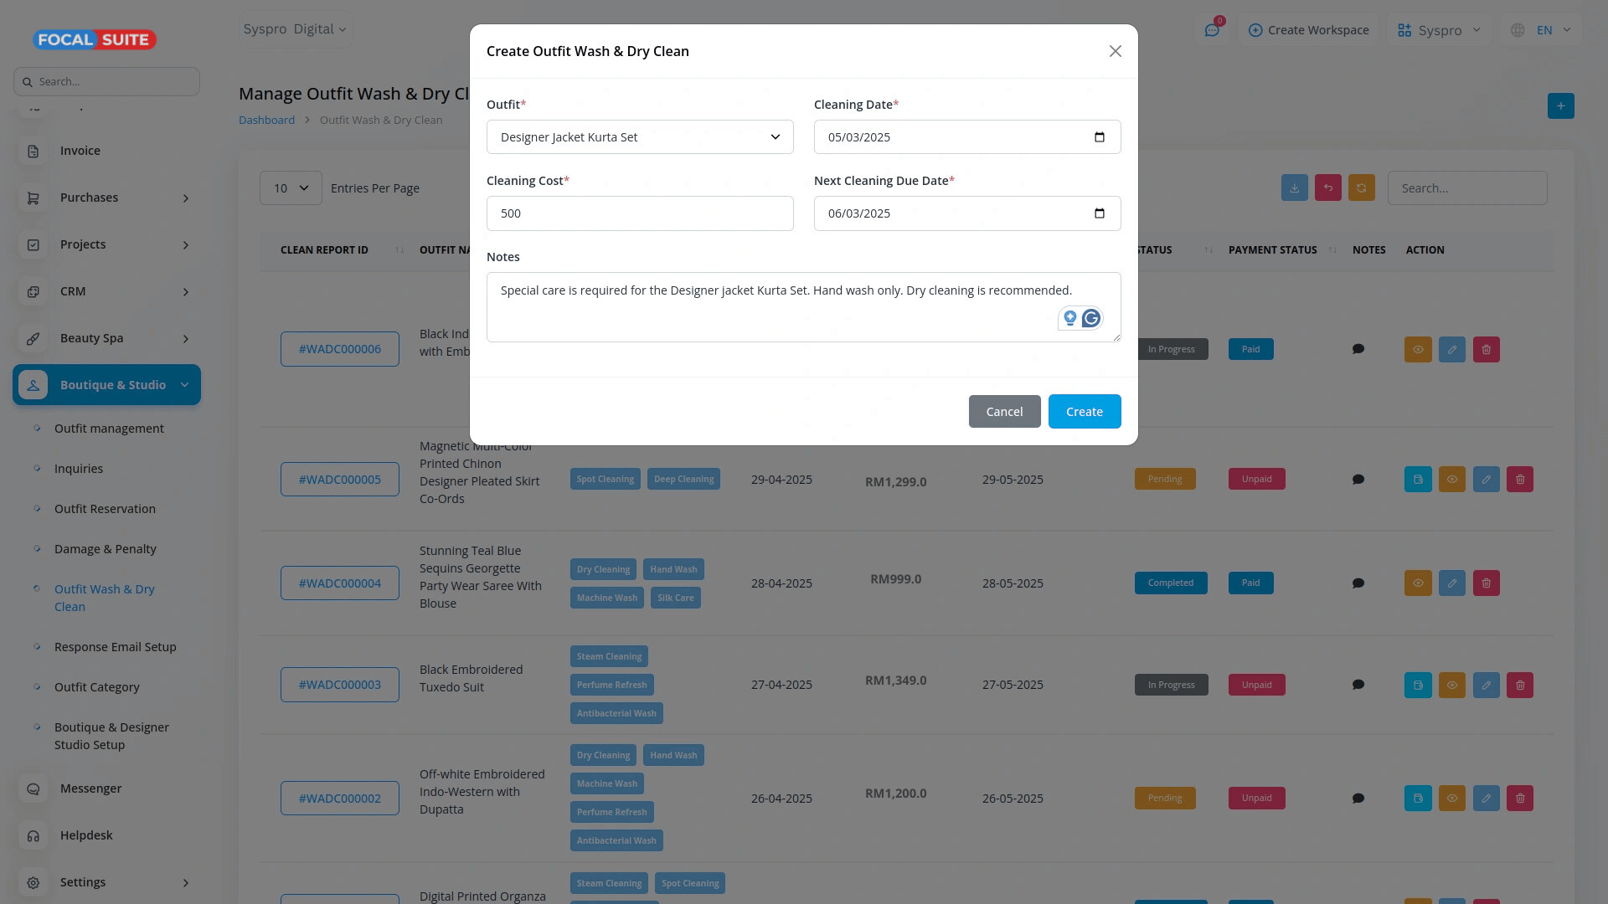Image resolution: width=1608 pixels, height=904 pixels.
Task: Open Outfit management in sidebar
Action: pyautogui.click(x=109, y=429)
